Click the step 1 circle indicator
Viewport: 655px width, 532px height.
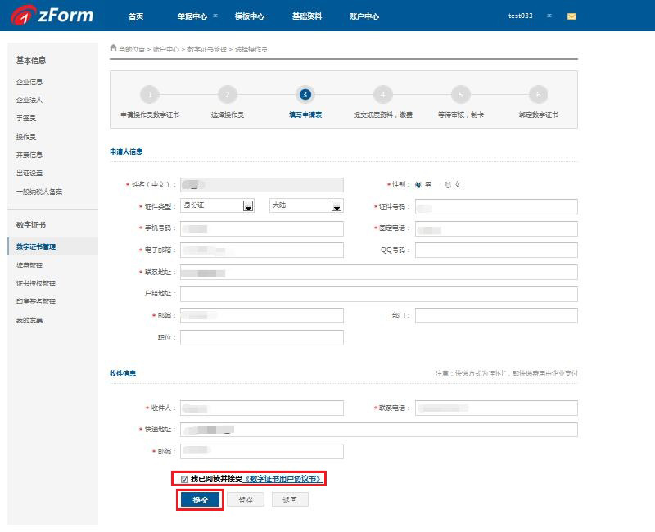tap(150, 94)
